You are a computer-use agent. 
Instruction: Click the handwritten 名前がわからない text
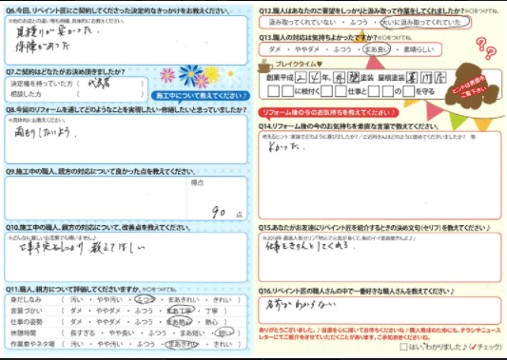[x=301, y=305]
